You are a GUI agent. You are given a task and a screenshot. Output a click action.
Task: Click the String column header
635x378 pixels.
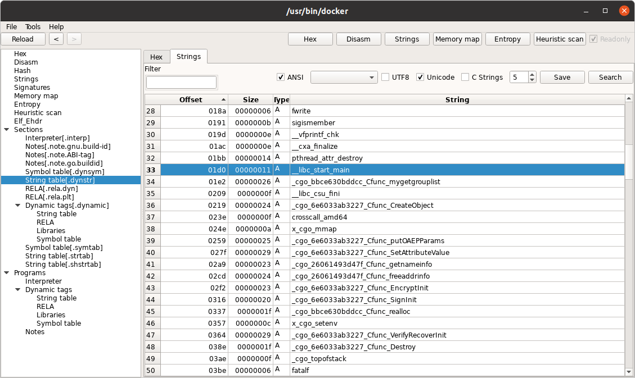[x=457, y=100]
